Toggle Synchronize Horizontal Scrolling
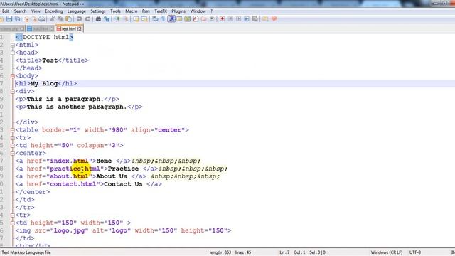 point(144,19)
